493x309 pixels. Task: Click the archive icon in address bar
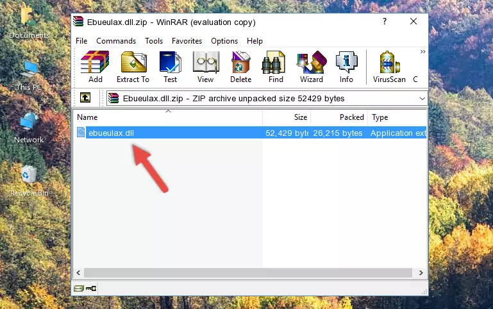(x=113, y=98)
